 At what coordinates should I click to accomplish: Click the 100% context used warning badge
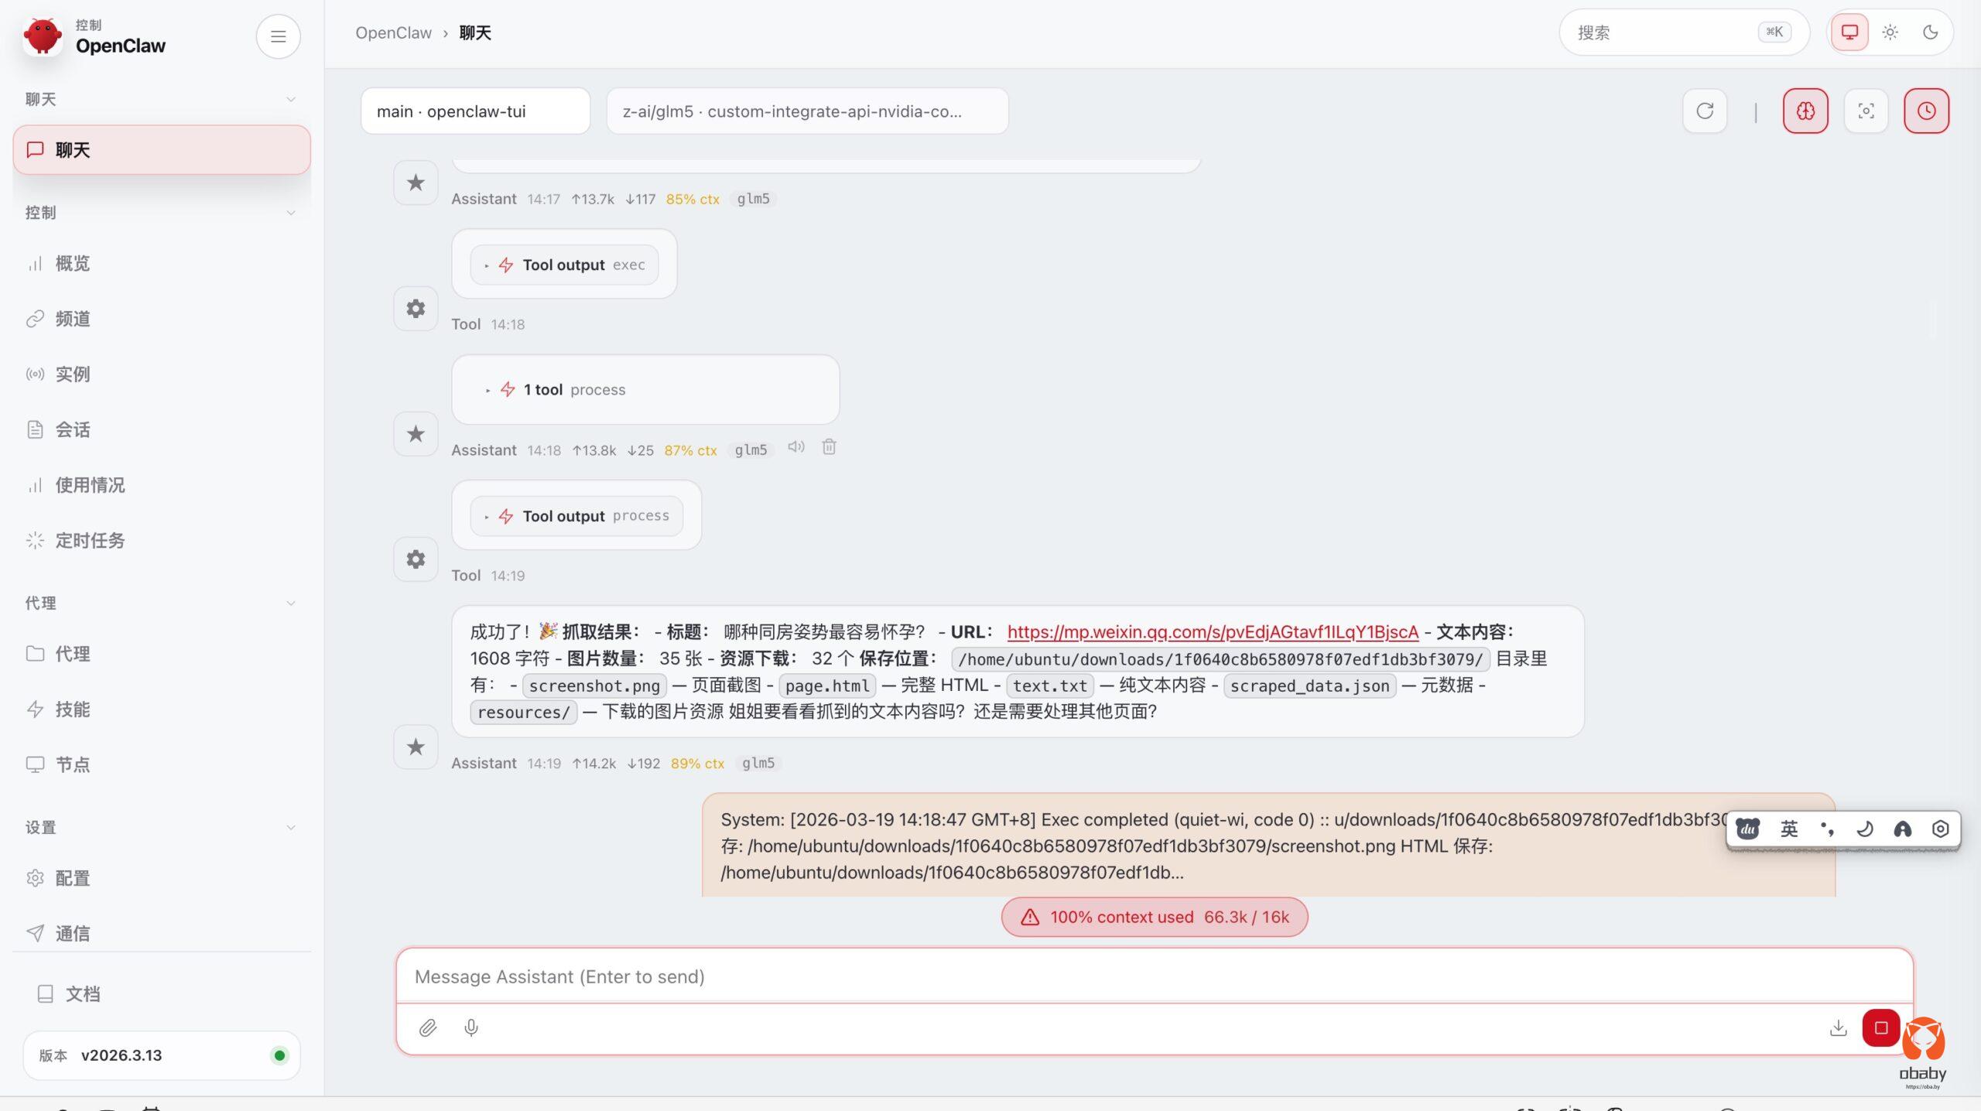pyautogui.click(x=1154, y=917)
